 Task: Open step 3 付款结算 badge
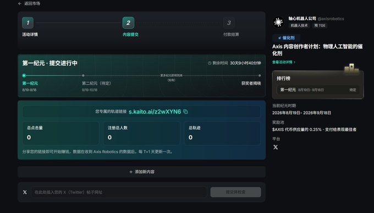click(229, 23)
